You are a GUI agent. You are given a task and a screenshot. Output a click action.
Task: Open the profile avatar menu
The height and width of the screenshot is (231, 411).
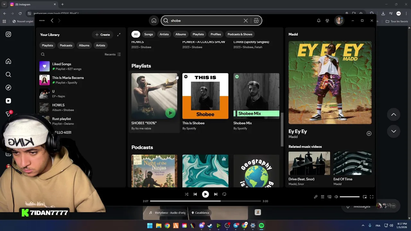click(339, 21)
